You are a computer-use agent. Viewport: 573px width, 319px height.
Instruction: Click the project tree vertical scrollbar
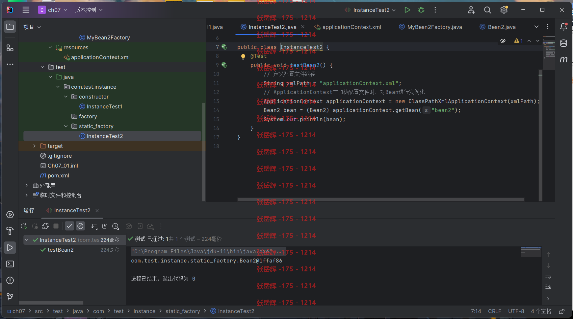(203, 151)
